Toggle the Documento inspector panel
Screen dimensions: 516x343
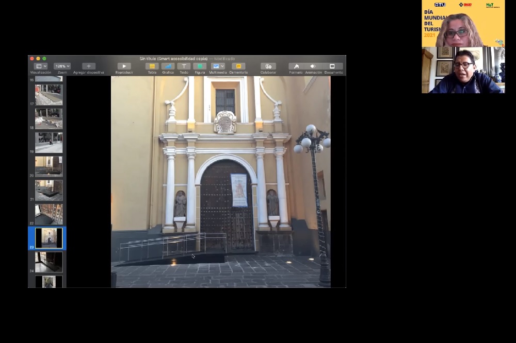[x=333, y=66]
